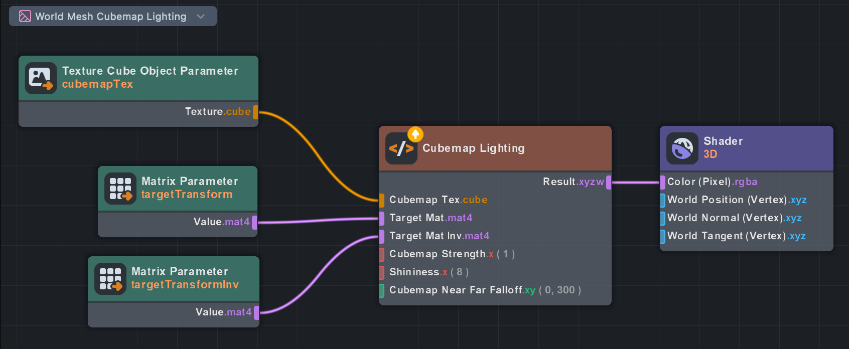Select the Cubemap Near Far Falloff input
This screenshot has height=349, width=849.
coord(560,290)
